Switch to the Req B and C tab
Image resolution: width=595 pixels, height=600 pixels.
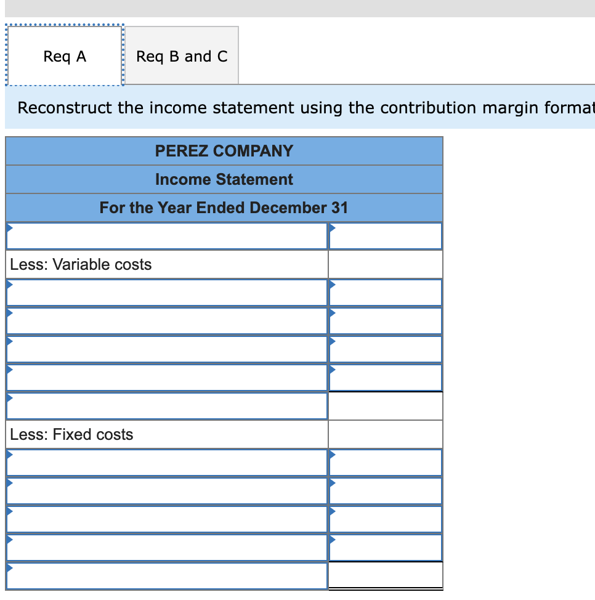pyautogui.click(x=182, y=55)
